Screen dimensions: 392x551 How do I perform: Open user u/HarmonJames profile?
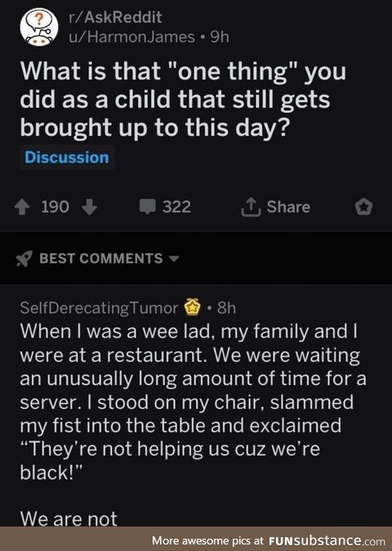coord(131,37)
